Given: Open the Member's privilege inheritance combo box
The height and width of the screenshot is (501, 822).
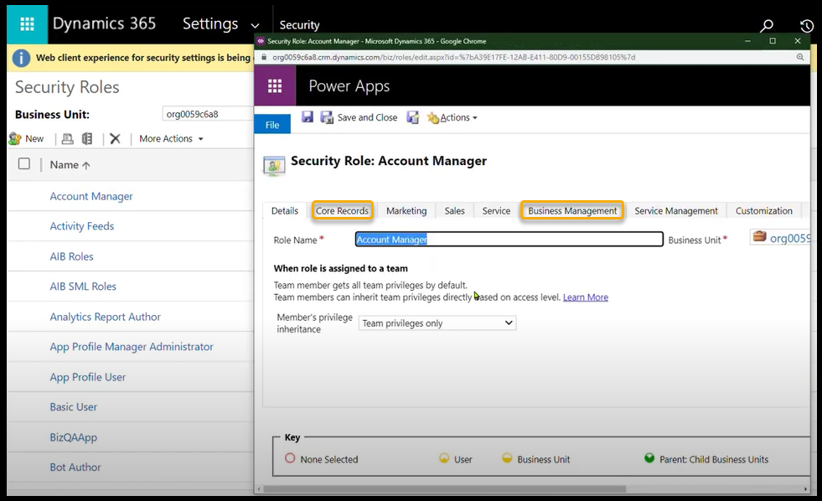Looking at the screenshot, I should point(437,323).
